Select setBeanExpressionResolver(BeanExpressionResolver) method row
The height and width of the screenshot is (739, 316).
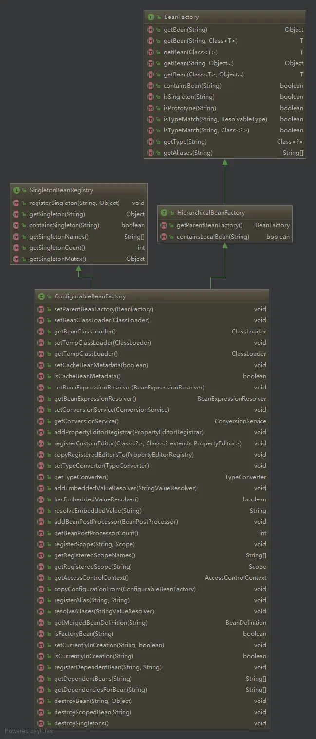(x=152, y=388)
